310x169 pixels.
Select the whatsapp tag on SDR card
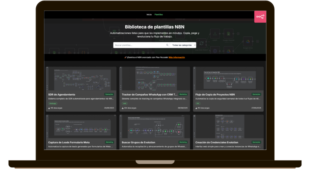53,103
